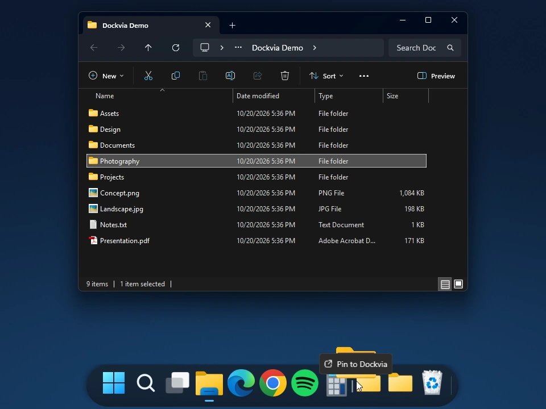Select the Photography folder row
This screenshot has width=546, height=409.
257,161
